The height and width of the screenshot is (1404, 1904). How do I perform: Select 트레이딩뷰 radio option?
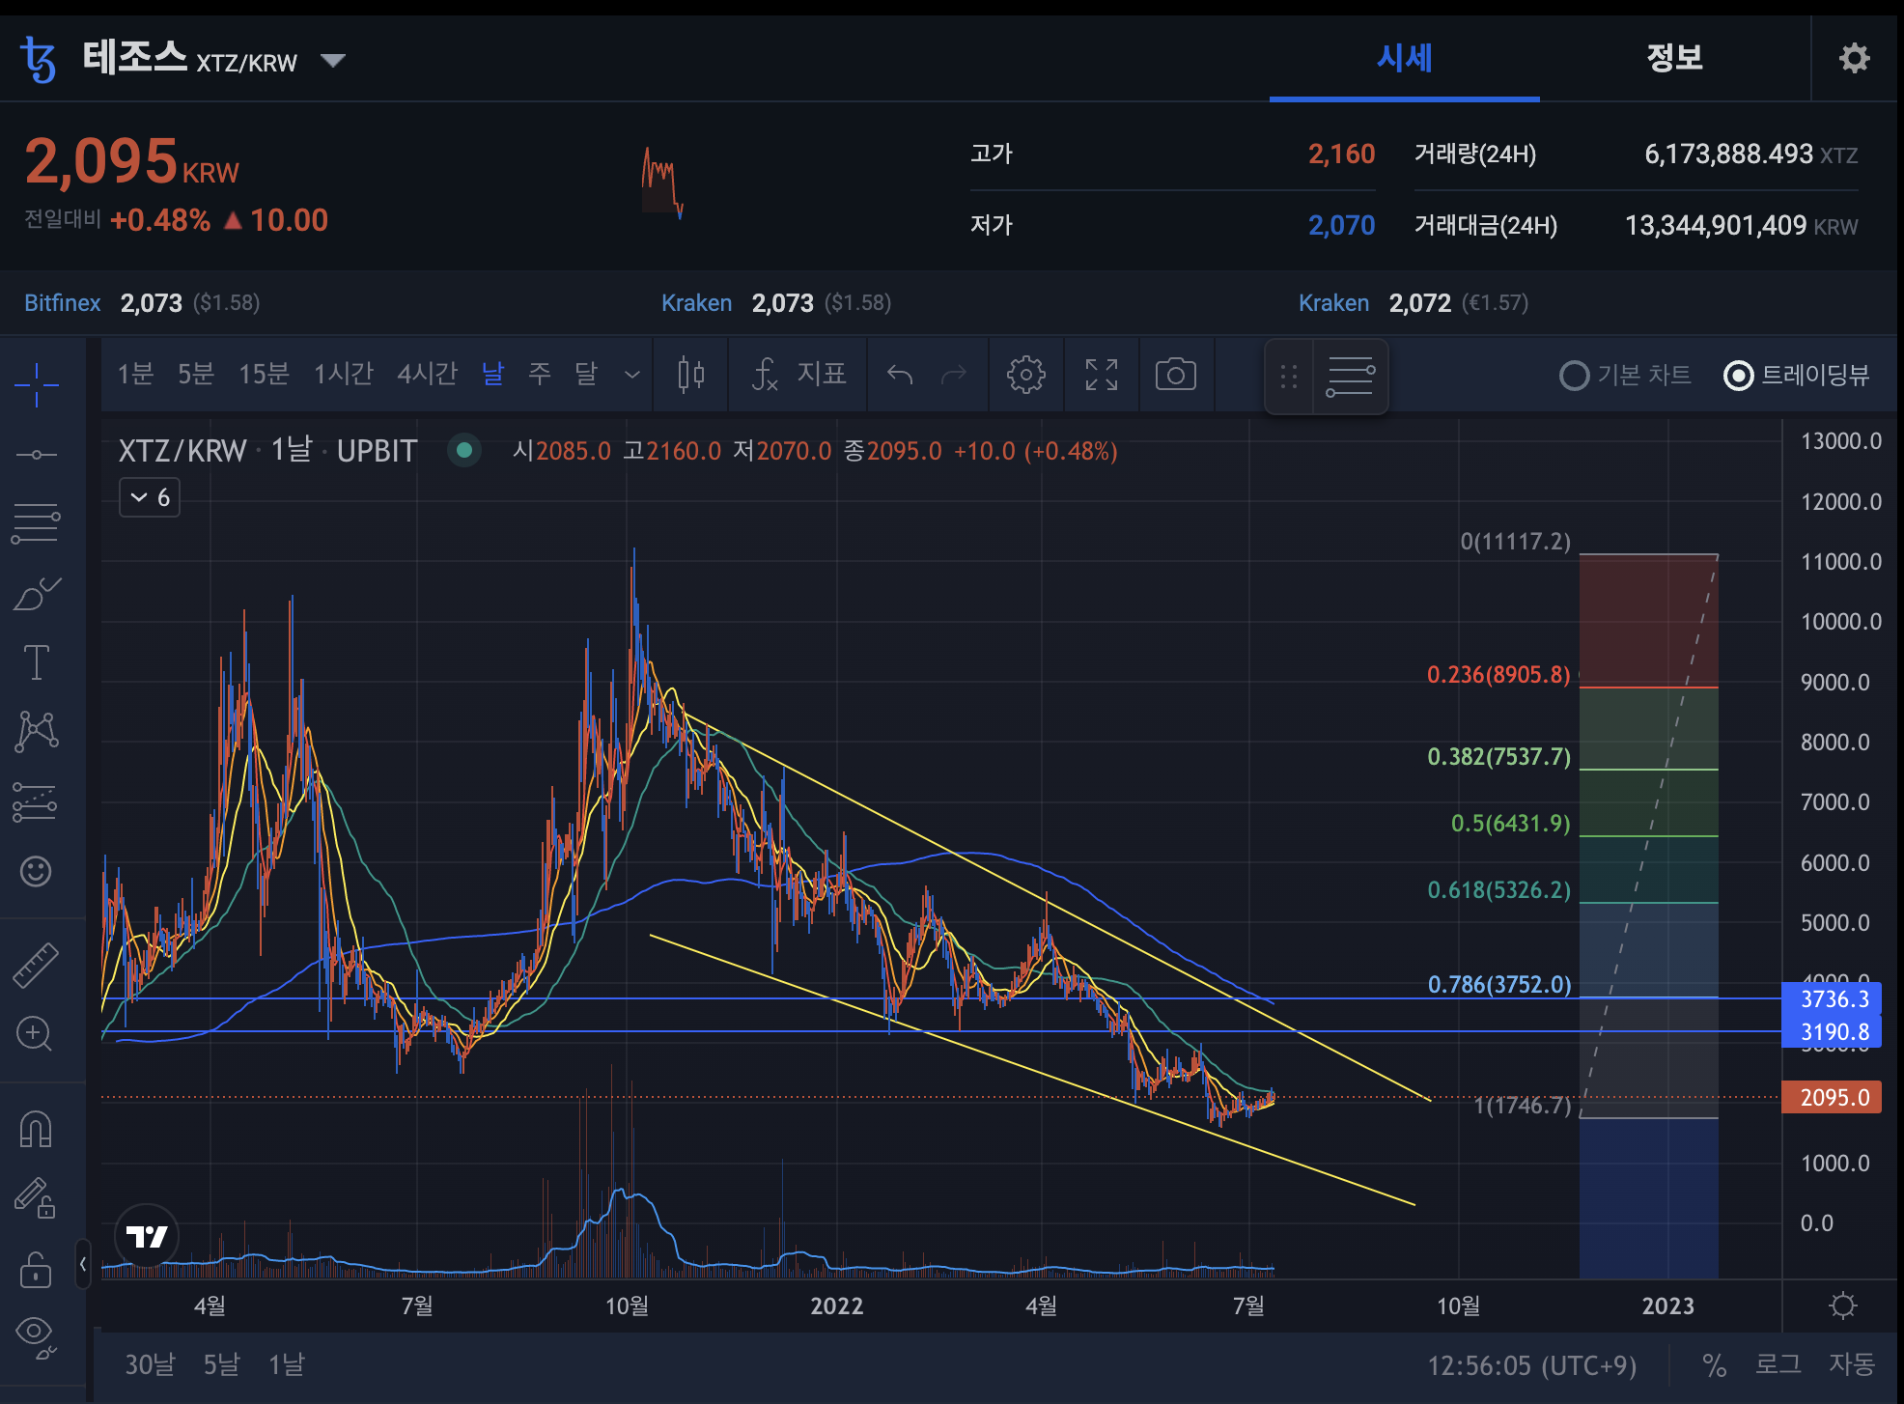tap(1739, 376)
